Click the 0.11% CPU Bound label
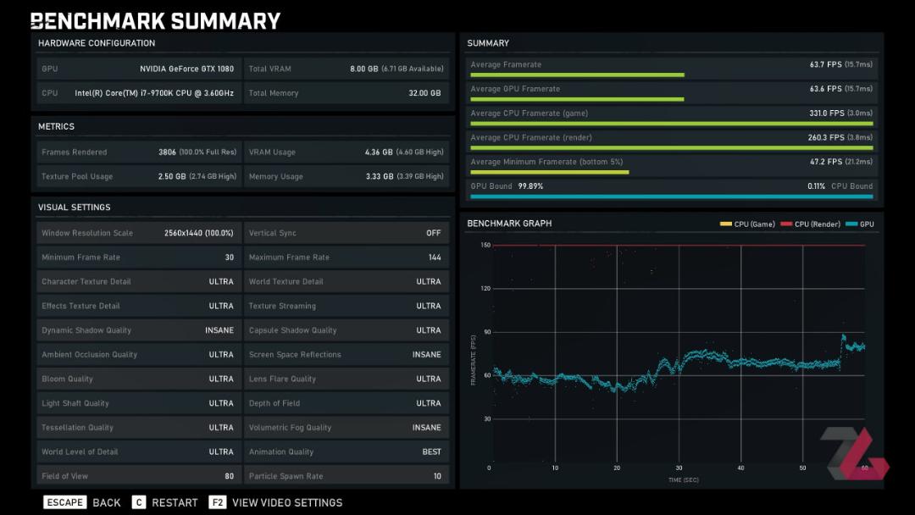This screenshot has width=915, height=515. pyautogui.click(x=840, y=186)
